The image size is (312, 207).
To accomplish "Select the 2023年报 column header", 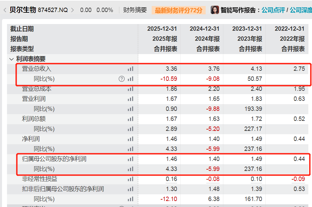I will pos(250,39).
